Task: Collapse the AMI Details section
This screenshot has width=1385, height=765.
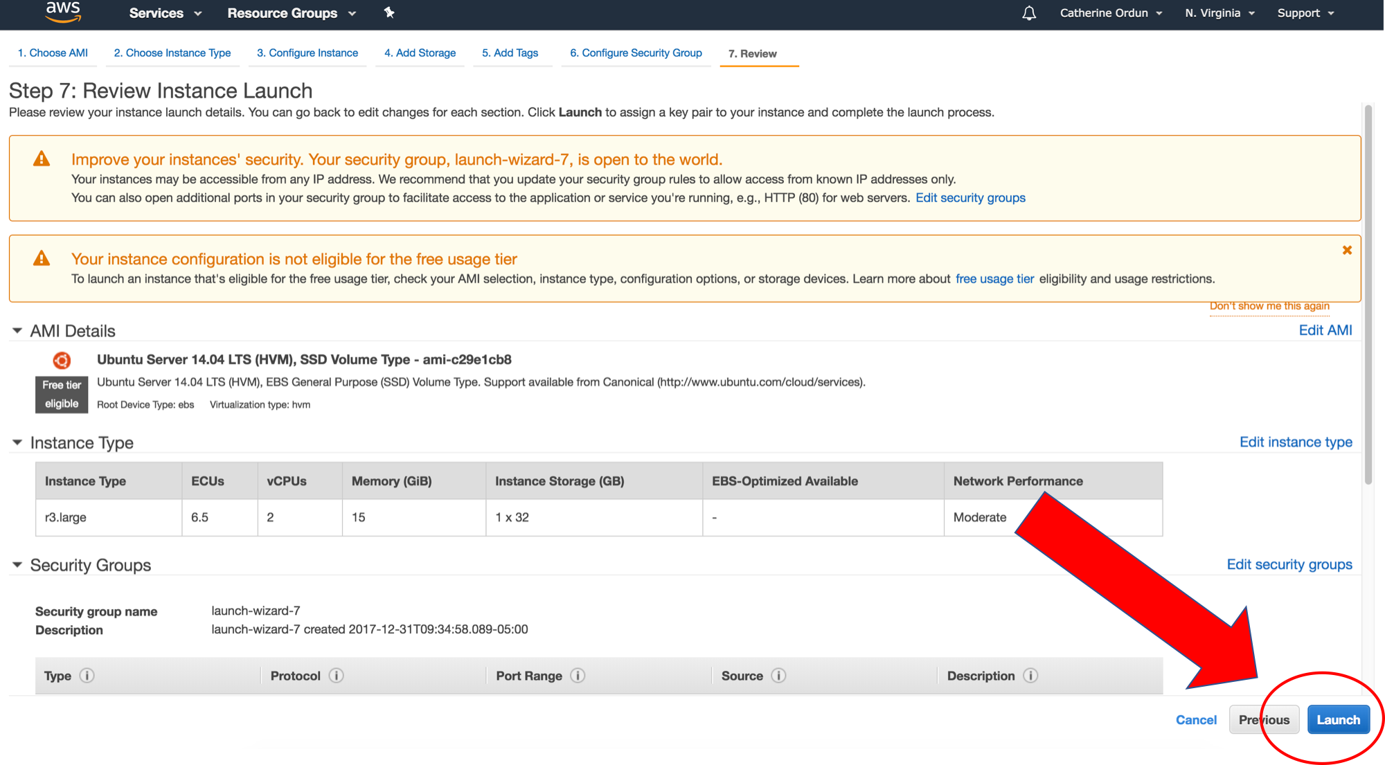Action: tap(17, 331)
